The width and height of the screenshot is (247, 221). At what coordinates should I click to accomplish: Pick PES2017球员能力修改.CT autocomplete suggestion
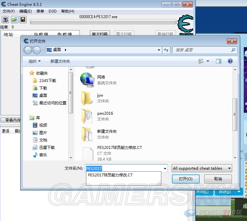110,175
